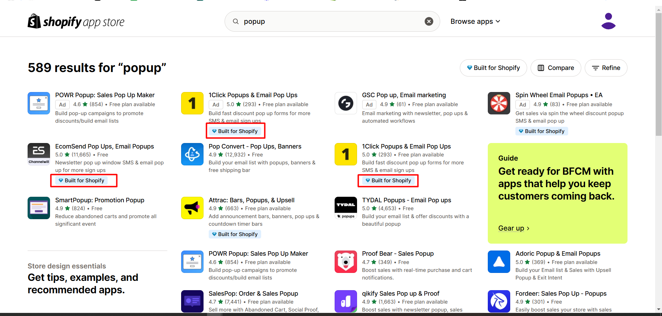662x316 pixels.
Task: Filter by Built for Shopify button
Action: pyautogui.click(x=493, y=68)
